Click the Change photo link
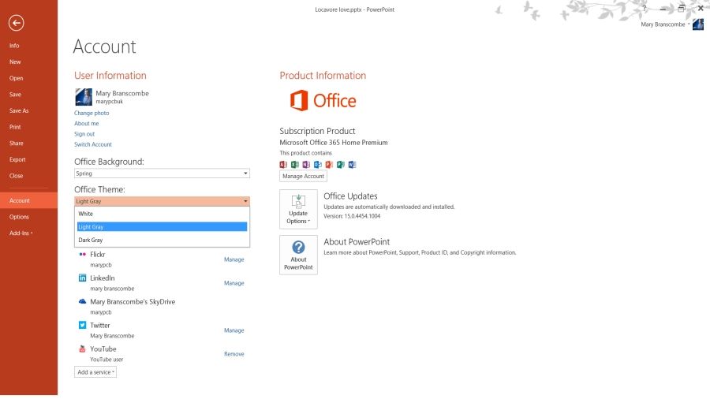Viewport: 710px width, 399px height. (x=92, y=113)
